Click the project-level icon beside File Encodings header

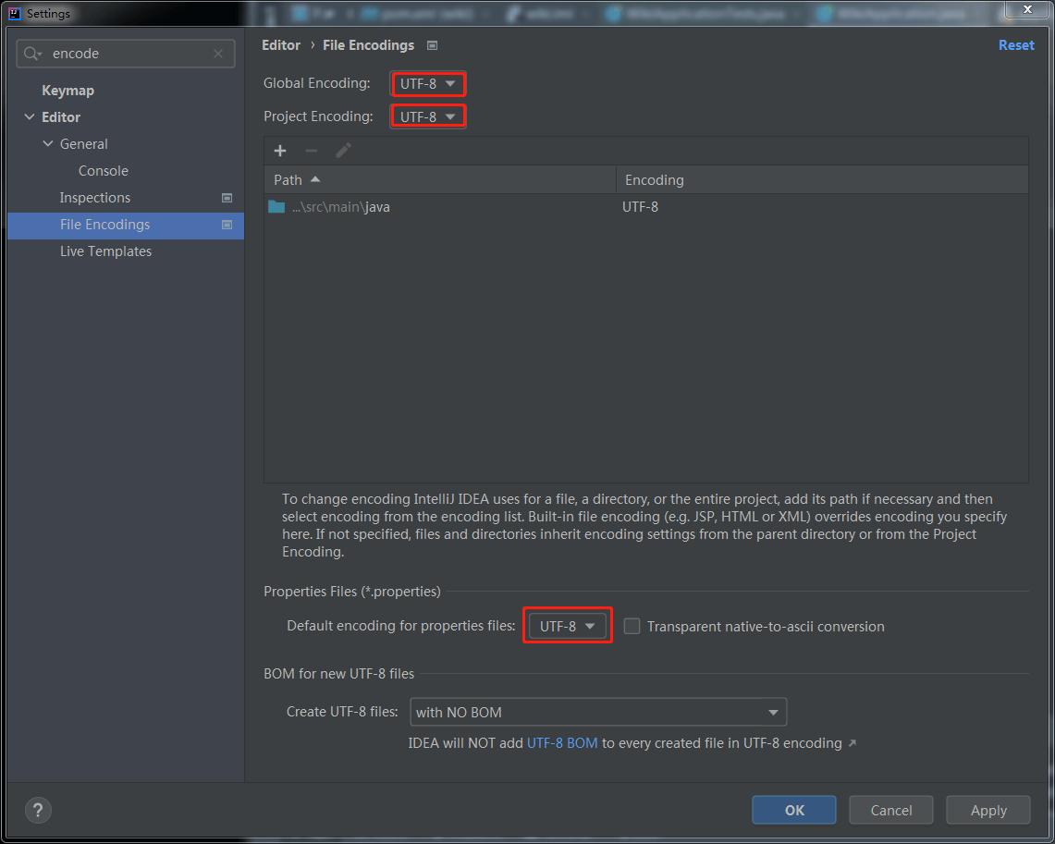[432, 45]
